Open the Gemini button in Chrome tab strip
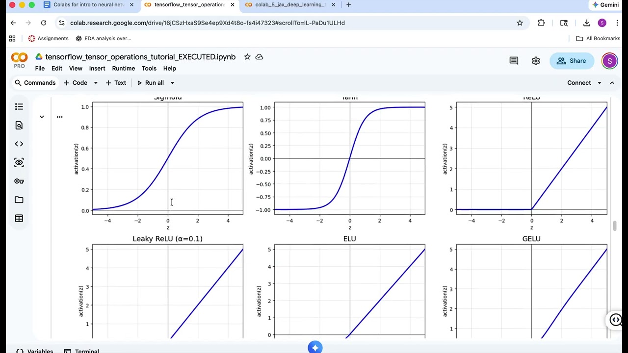 tap(605, 5)
